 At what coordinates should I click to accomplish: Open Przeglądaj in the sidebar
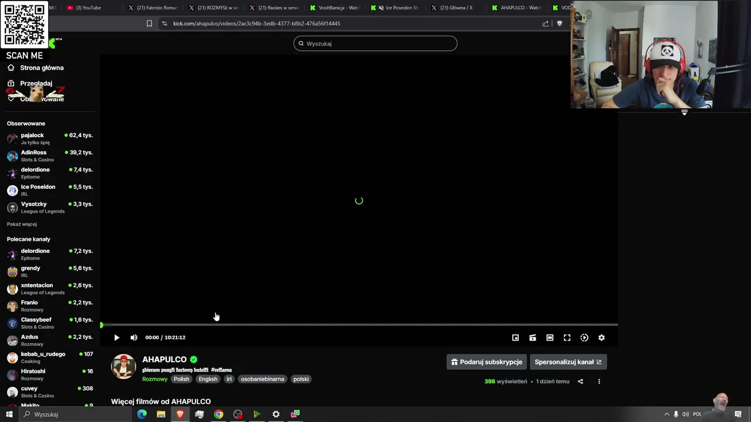point(36,83)
